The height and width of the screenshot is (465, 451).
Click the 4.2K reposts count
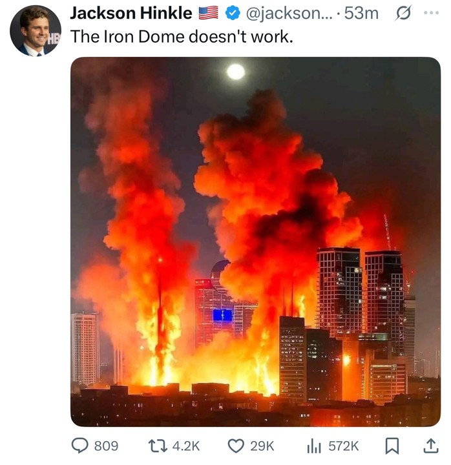(187, 446)
